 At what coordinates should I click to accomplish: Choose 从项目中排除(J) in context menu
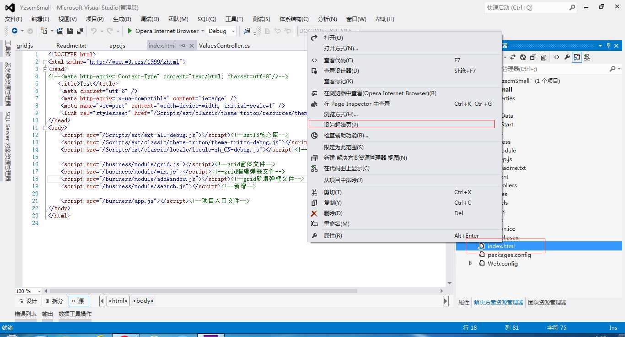(405, 180)
